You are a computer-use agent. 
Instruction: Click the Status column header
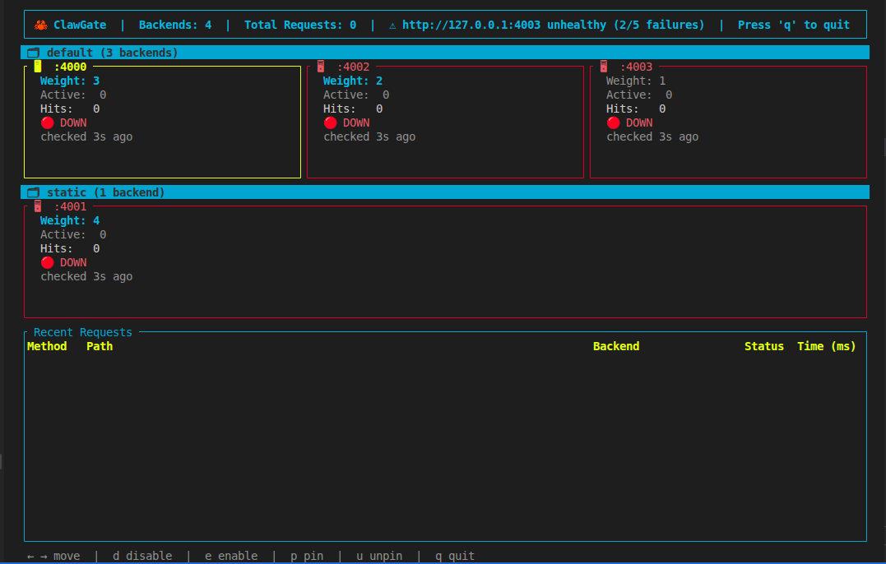point(764,347)
